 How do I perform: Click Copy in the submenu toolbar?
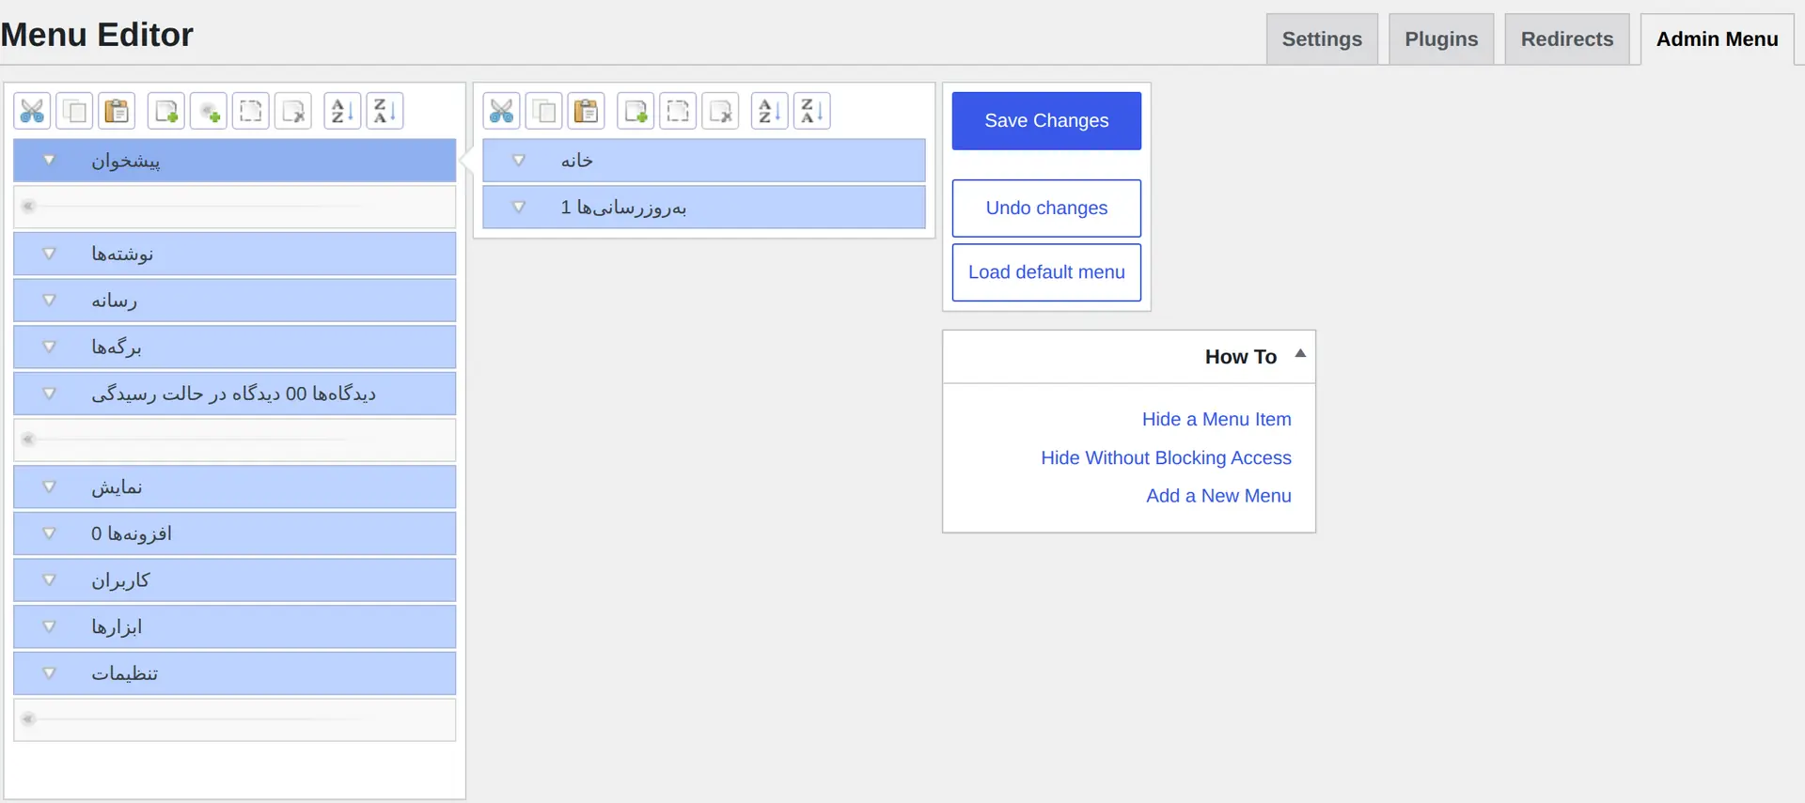[x=543, y=111]
